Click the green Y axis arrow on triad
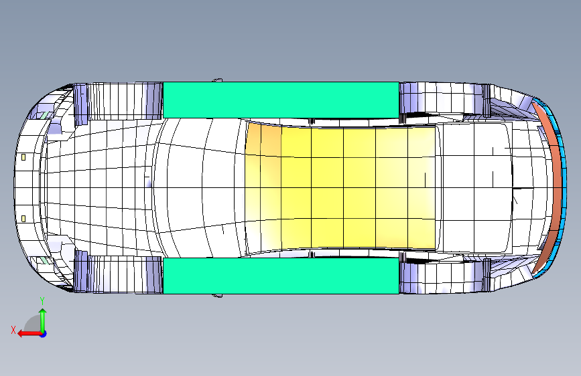 43,320
